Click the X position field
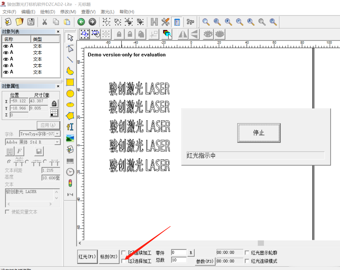The width and height of the screenshot is (340, 270). pyautogui.click(x=19, y=101)
